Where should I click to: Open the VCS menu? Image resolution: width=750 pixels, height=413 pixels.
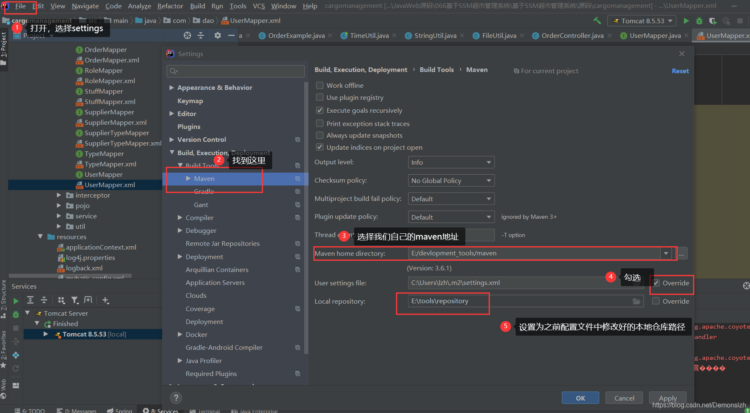pos(259,6)
